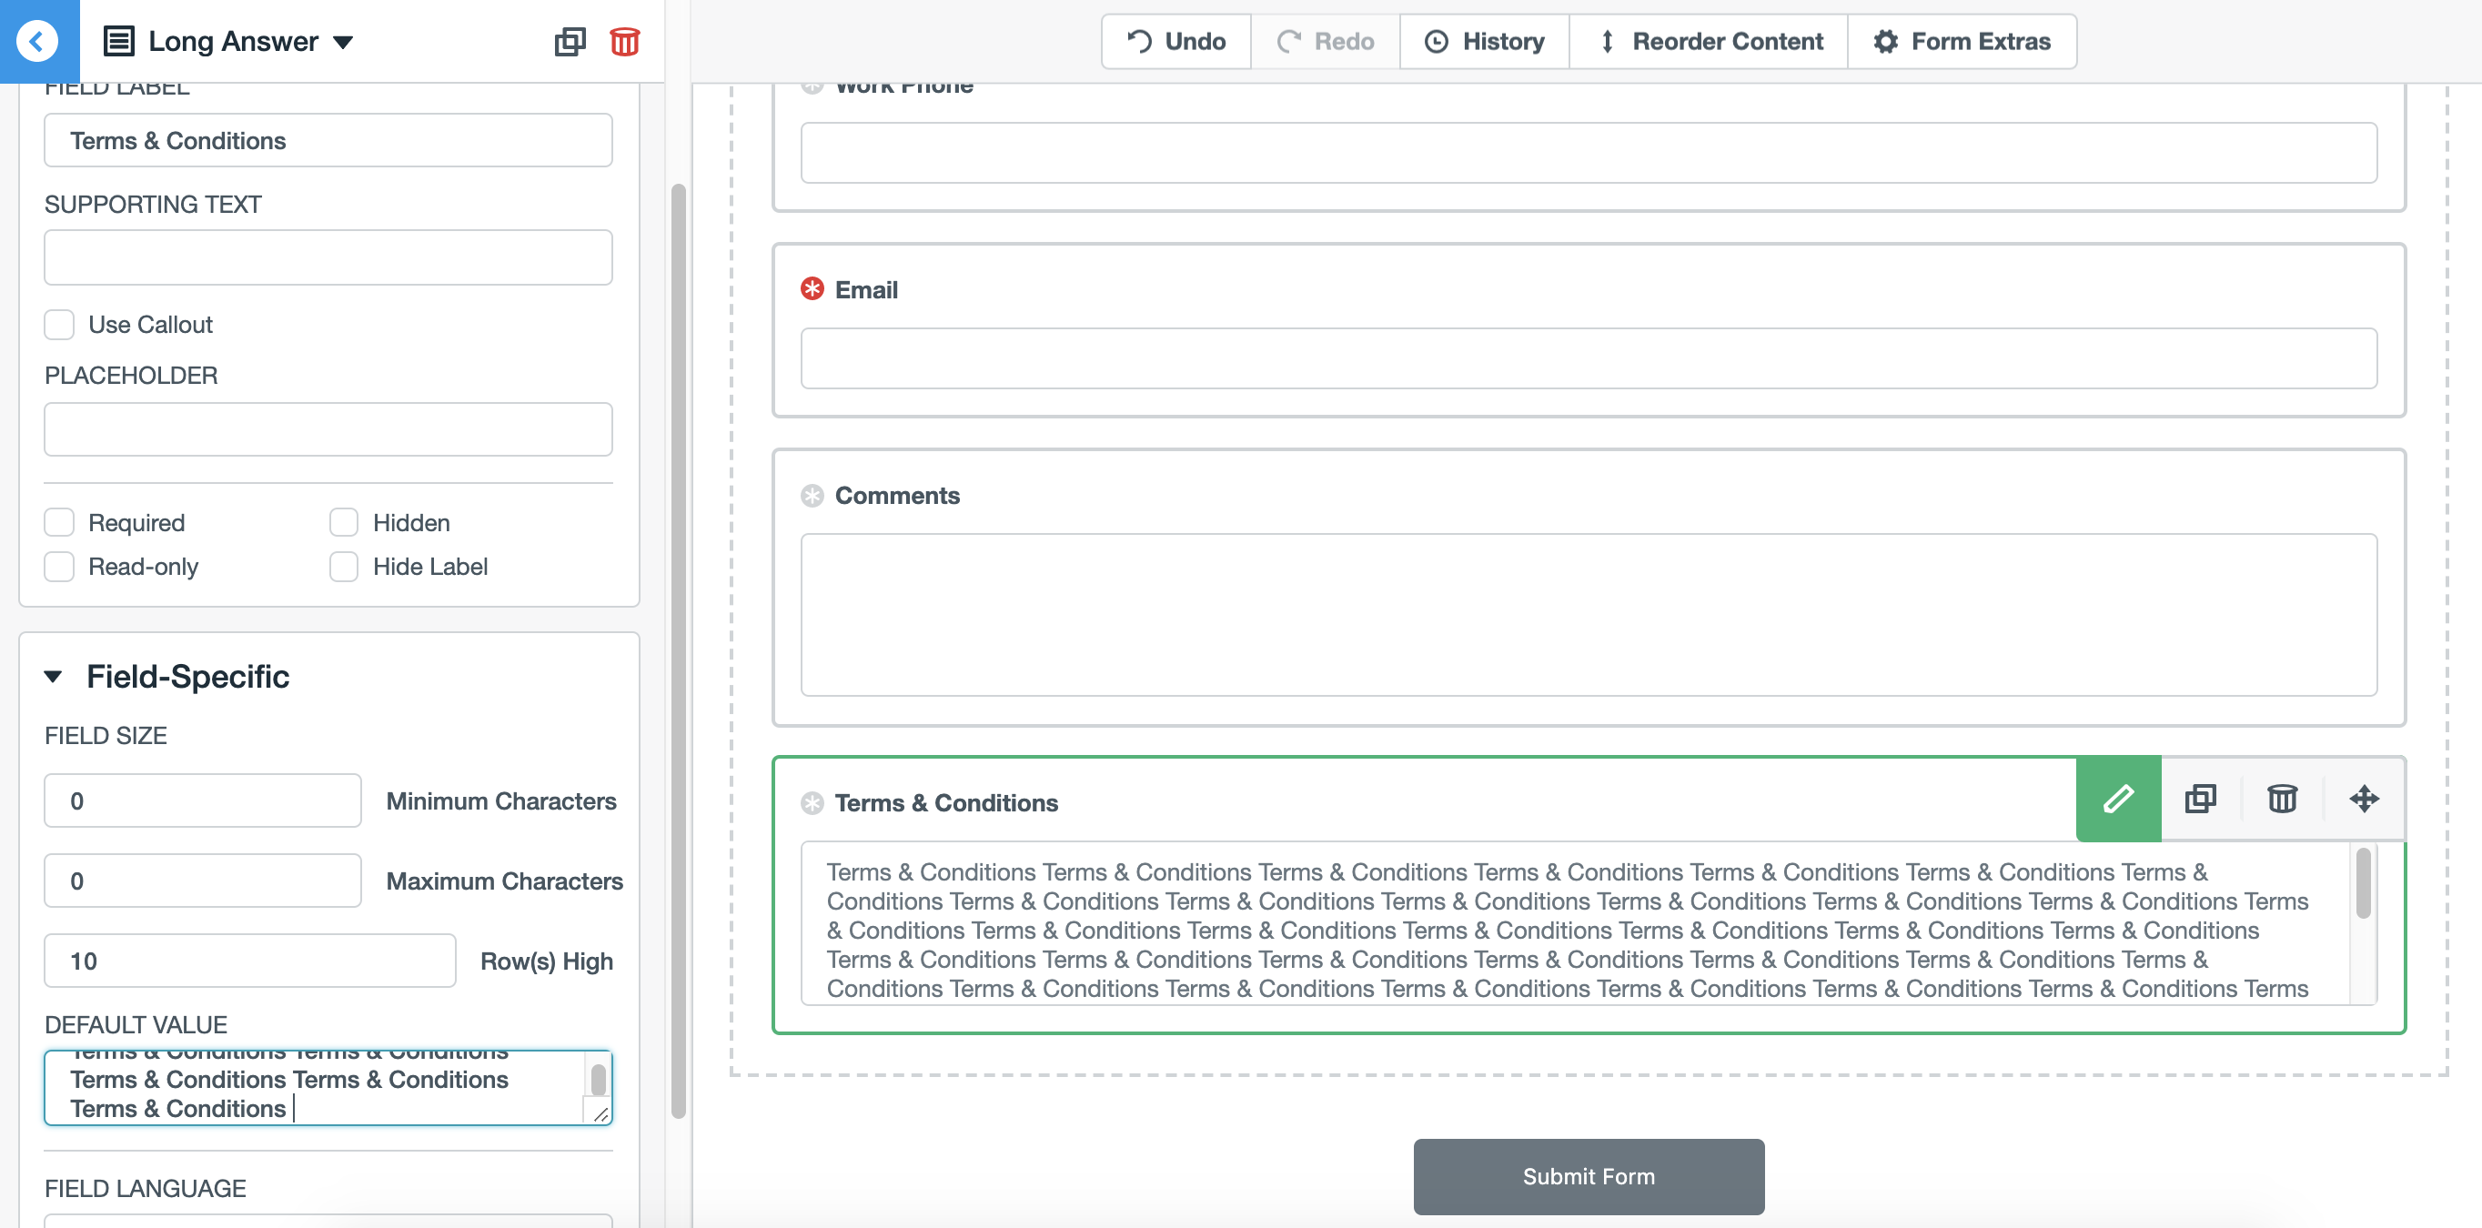Click the Placeholder input field
The height and width of the screenshot is (1228, 2482).
(x=328, y=428)
